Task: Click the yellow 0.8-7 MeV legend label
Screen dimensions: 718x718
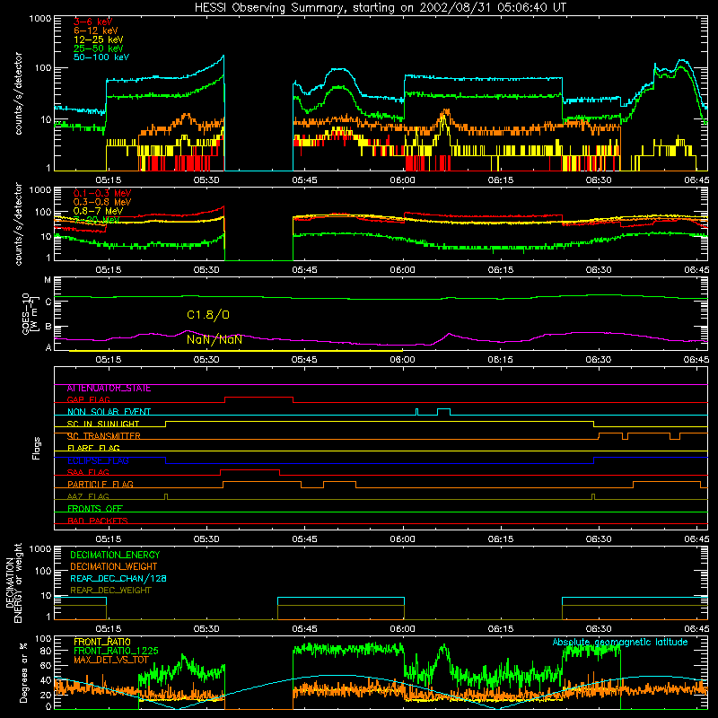Action: [98, 211]
